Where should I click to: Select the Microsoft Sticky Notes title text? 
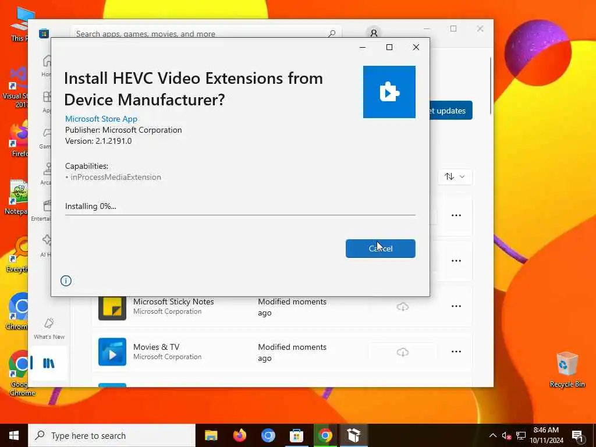pyautogui.click(x=173, y=301)
